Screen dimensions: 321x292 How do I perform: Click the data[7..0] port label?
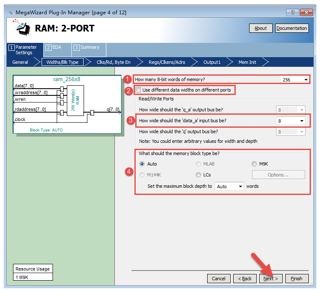point(24,86)
